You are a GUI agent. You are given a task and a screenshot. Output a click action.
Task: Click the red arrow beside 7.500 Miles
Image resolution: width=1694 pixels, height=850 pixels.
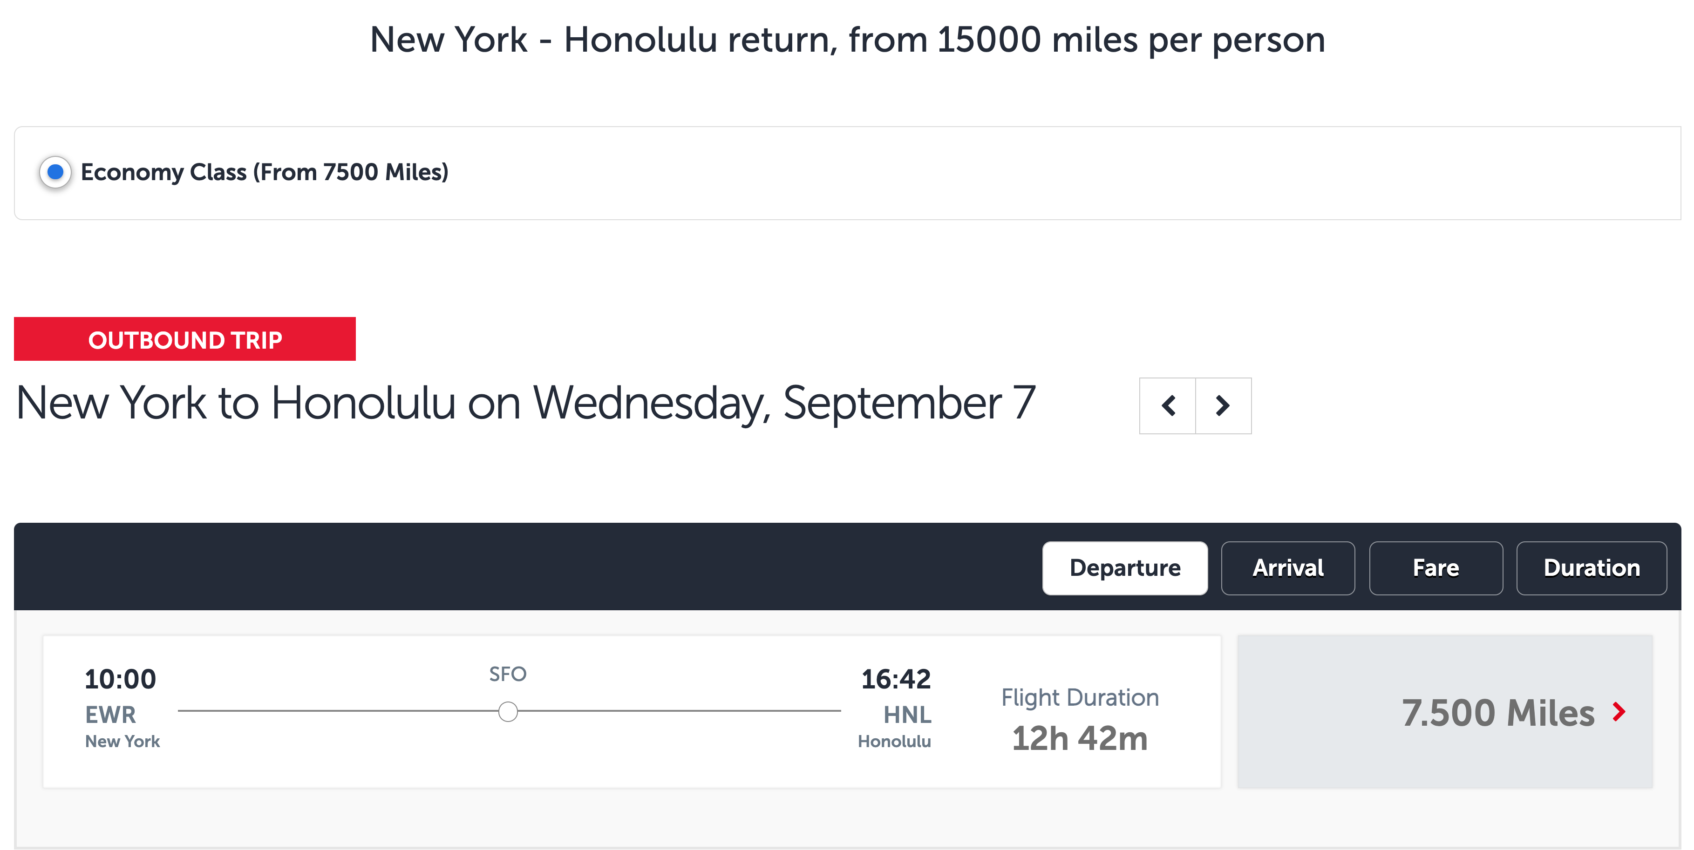point(1619,711)
